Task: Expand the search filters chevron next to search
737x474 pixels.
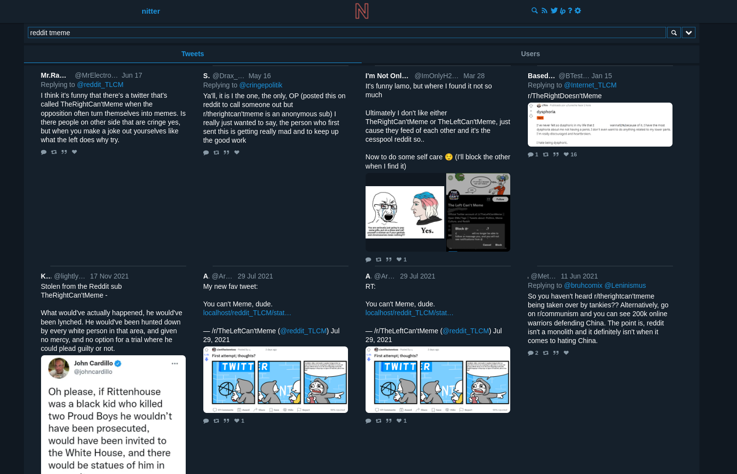Action: [688, 32]
